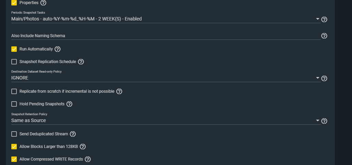352x165 pixels.
Task: Show help for Also Include Naming Schema
Action: point(324,36)
